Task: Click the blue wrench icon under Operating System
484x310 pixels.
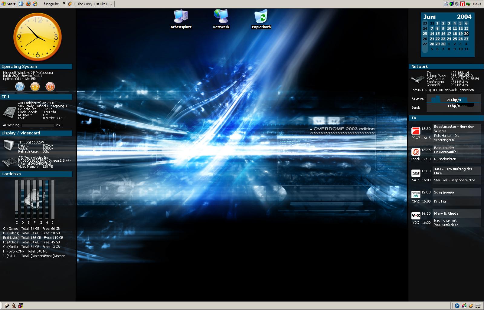Action: (20, 87)
